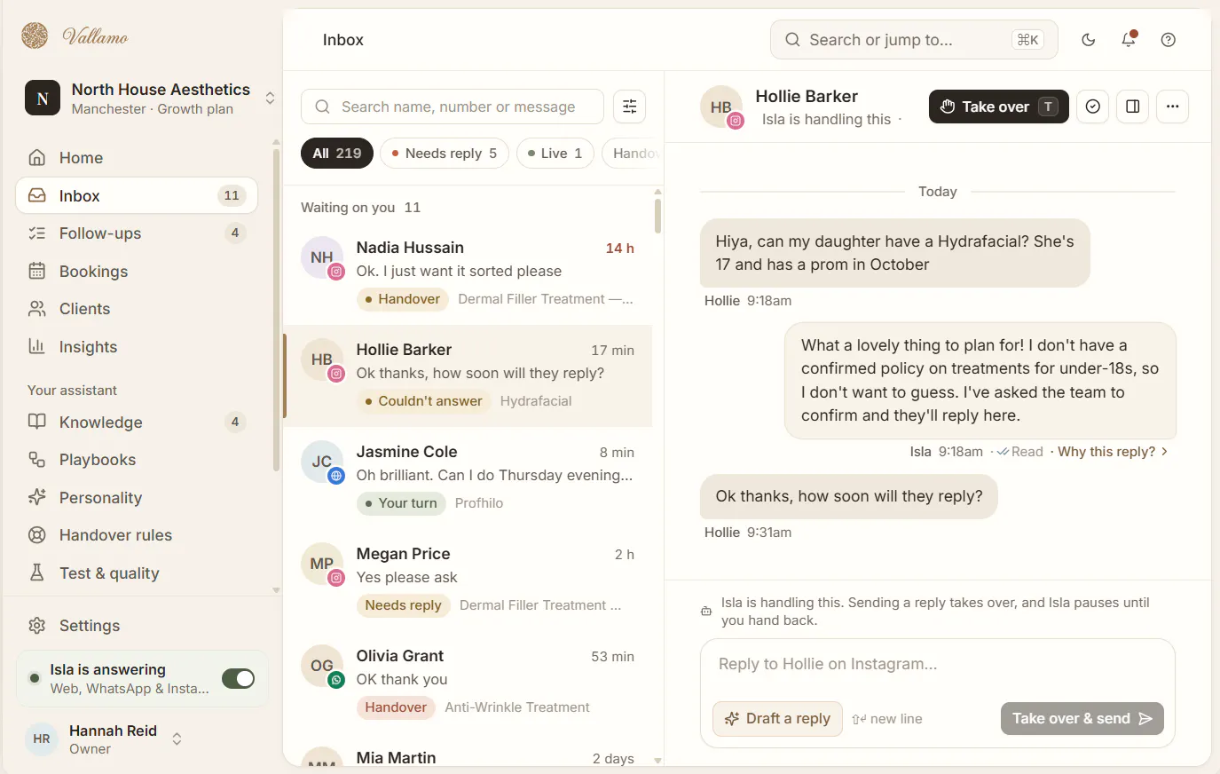Image resolution: width=1220 pixels, height=774 pixels.
Task: Open Insights charts page
Action: pyautogui.click(x=137, y=347)
